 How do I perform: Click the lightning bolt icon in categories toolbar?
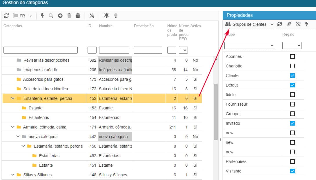(42, 16)
